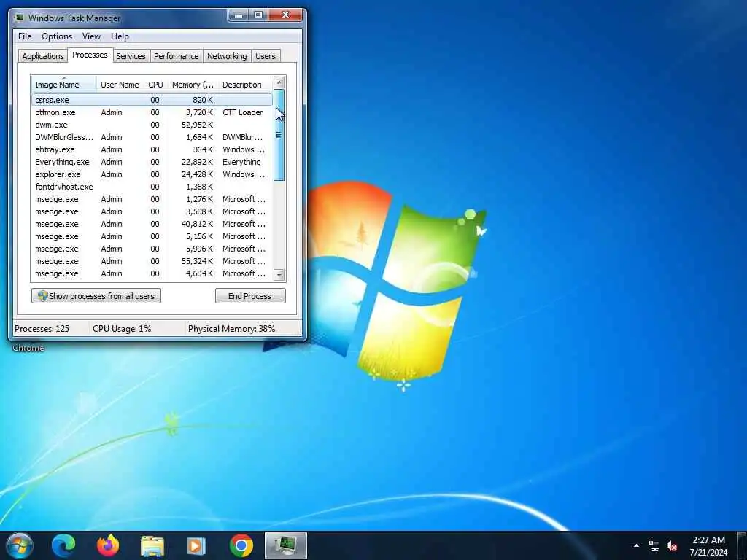Click the Task Manager taskbar button

point(285,545)
